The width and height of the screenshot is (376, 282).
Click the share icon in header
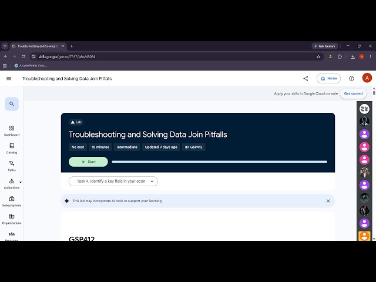(x=305, y=78)
